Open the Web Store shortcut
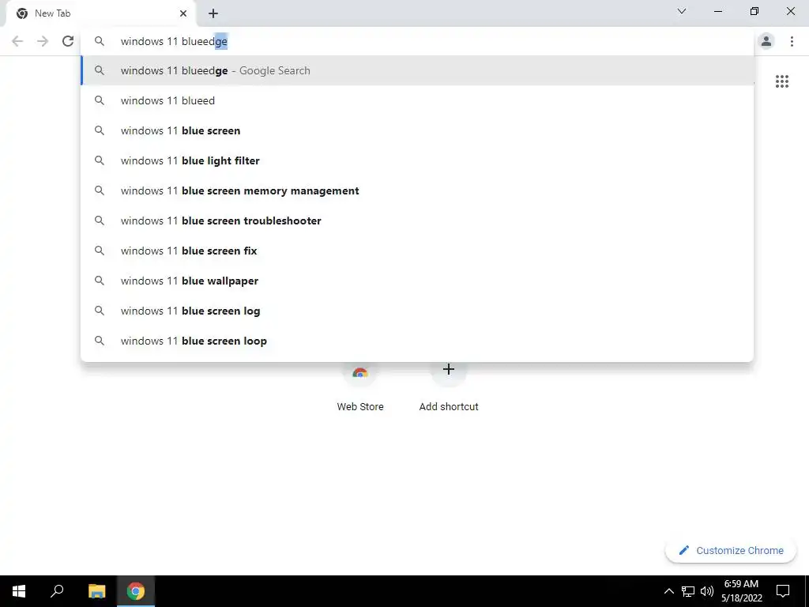Viewport: 809px width, 607px height. (360, 388)
